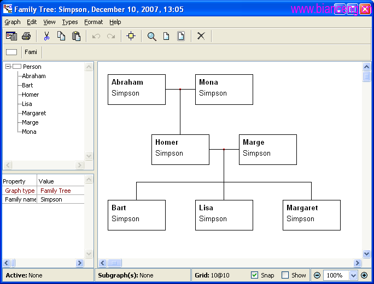Click the Delete X toolbar icon
Viewport: 374px width, 284px height.
coord(201,36)
